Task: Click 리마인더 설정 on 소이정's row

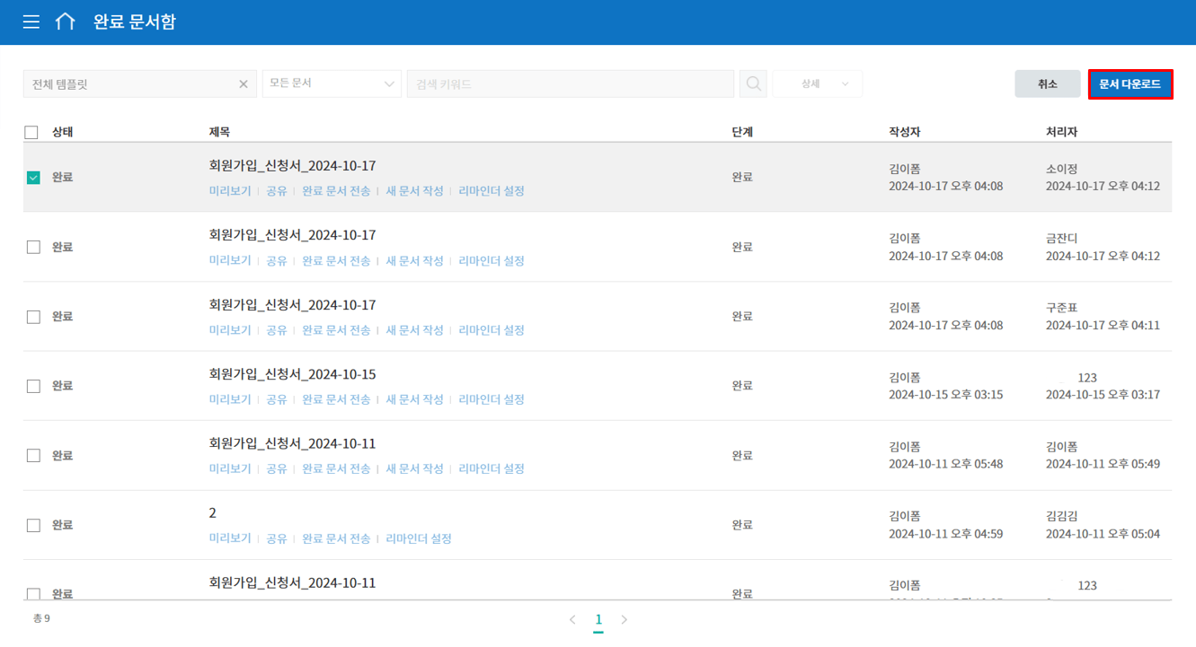Action: point(492,191)
